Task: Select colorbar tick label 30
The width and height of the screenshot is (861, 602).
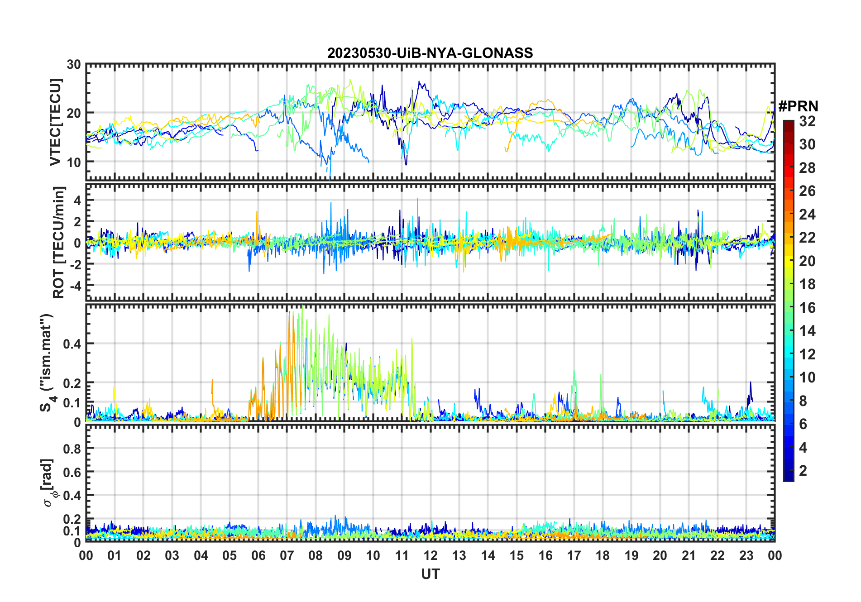Action: tap(807, 144)
